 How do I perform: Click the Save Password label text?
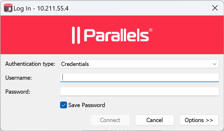[87, 105]
